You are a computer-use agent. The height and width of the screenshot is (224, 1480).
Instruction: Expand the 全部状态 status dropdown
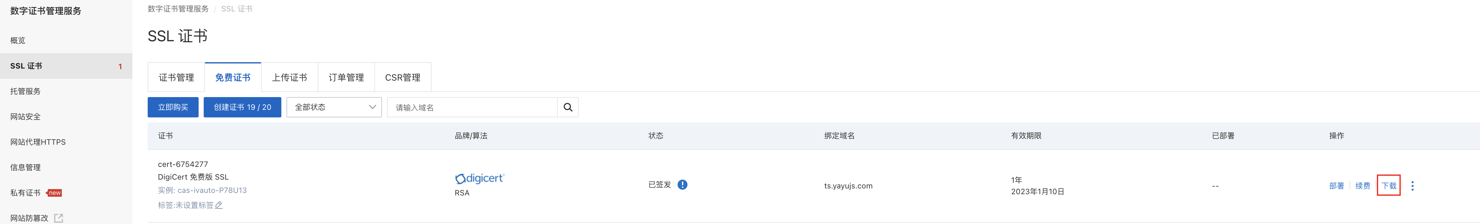click(x=334, y=107)
